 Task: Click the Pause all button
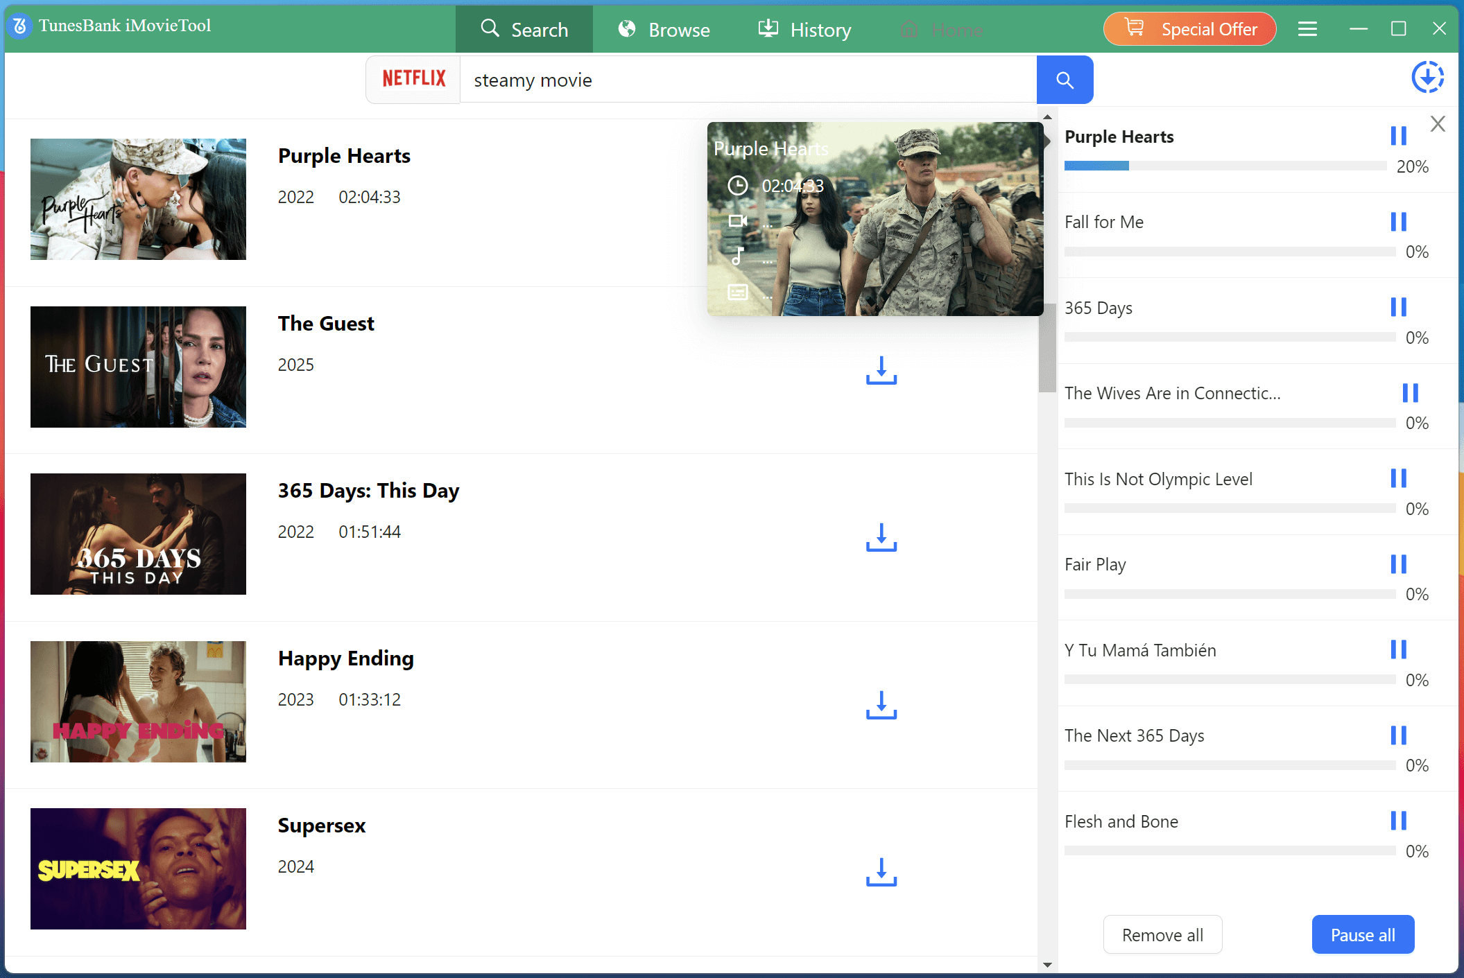(x=1362, y=934)
